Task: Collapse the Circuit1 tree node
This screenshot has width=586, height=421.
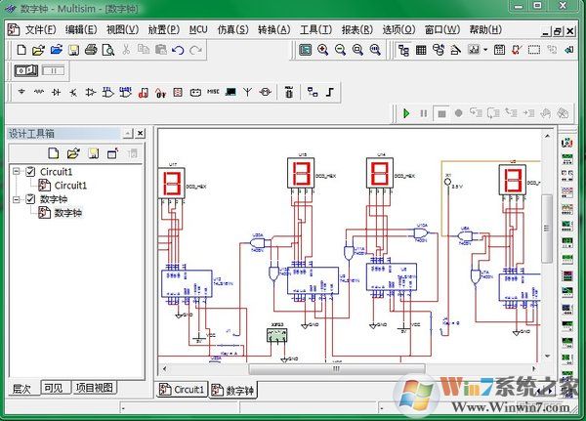Action: [17, 172]
